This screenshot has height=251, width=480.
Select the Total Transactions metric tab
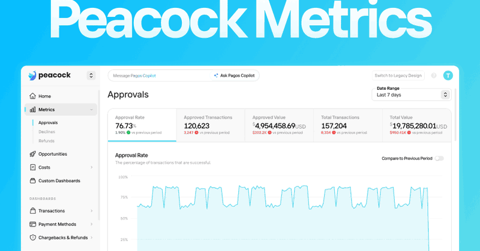point(348,125)
